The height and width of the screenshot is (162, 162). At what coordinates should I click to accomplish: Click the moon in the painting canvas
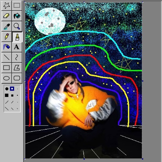click(x=50, y=21)
